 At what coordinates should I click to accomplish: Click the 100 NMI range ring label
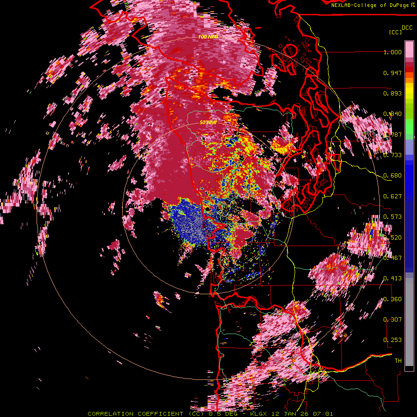point(208,37)
